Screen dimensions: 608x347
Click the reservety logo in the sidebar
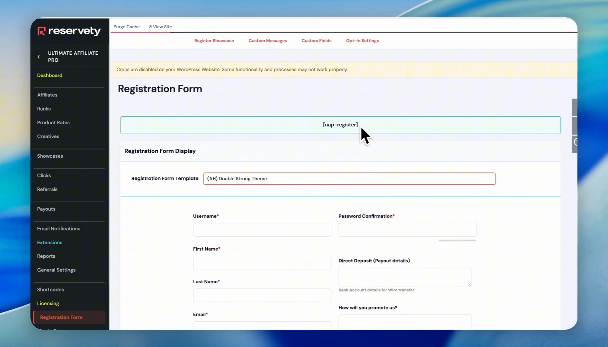(x=69, y=31)
